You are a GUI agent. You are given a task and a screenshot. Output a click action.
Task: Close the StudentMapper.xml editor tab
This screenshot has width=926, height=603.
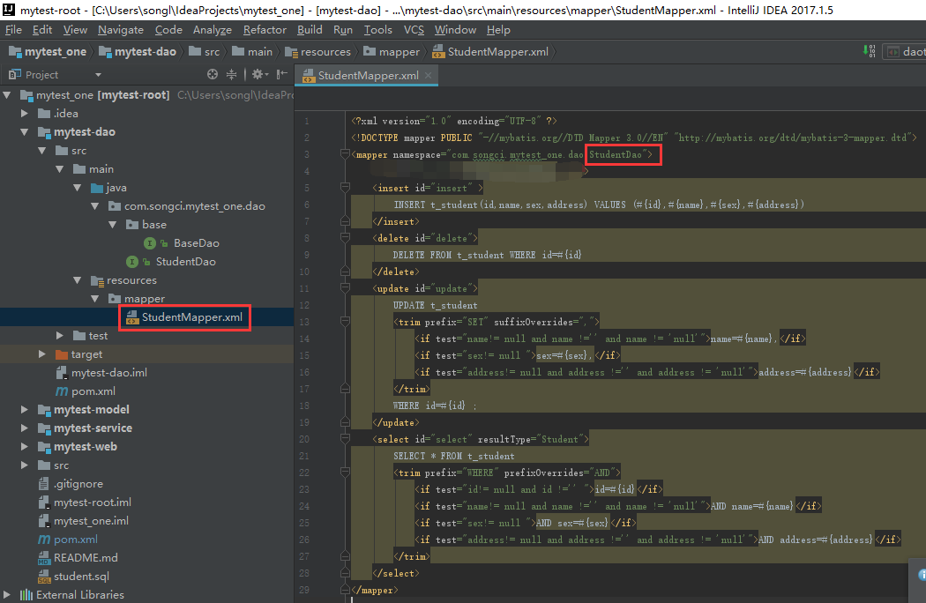pyautogui.click(x=429, y=76)
